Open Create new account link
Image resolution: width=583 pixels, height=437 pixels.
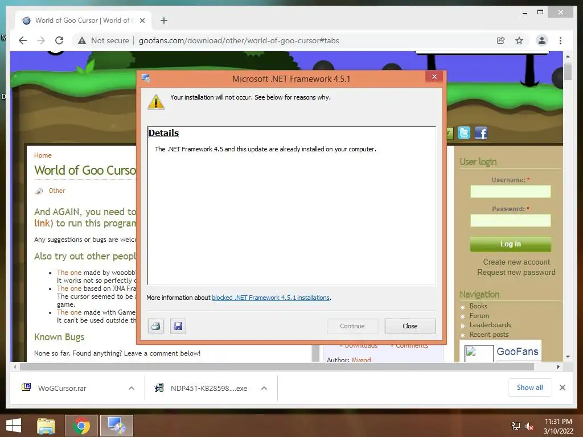(516, 262)
